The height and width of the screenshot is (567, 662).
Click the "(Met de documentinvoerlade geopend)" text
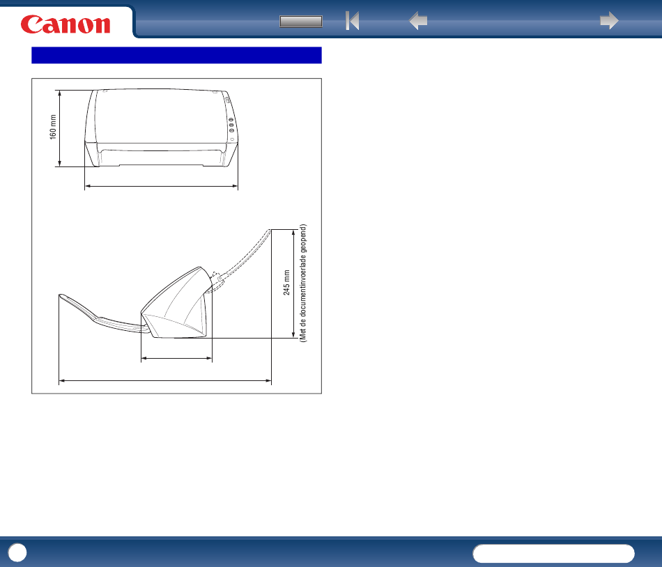(x=303, y=283)
